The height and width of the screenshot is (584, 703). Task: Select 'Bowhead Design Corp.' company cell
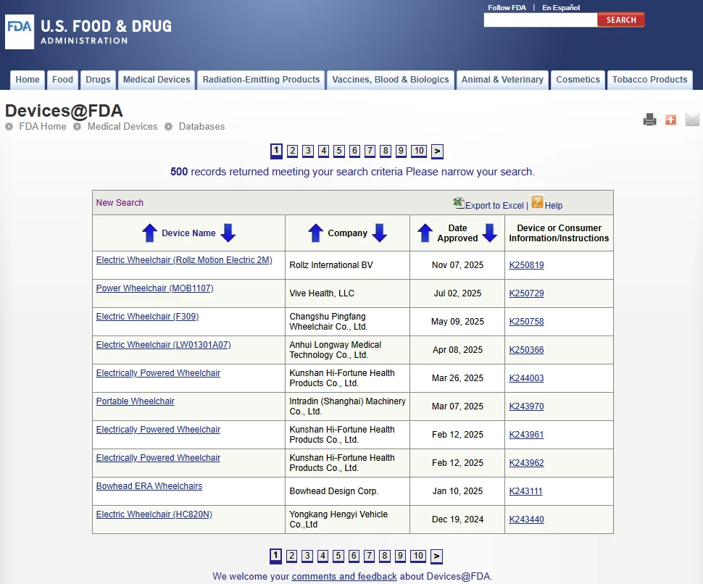coord(347,491)
